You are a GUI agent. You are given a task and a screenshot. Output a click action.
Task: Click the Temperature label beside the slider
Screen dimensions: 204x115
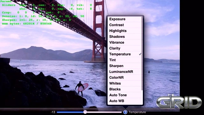137,112
